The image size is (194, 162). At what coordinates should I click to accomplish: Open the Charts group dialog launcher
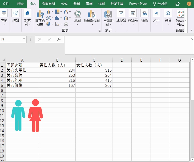click(x=99, y=31)
